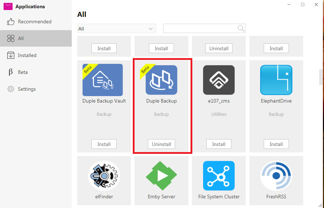Click the Settings gear icon
324x208 pixels.
10,89
